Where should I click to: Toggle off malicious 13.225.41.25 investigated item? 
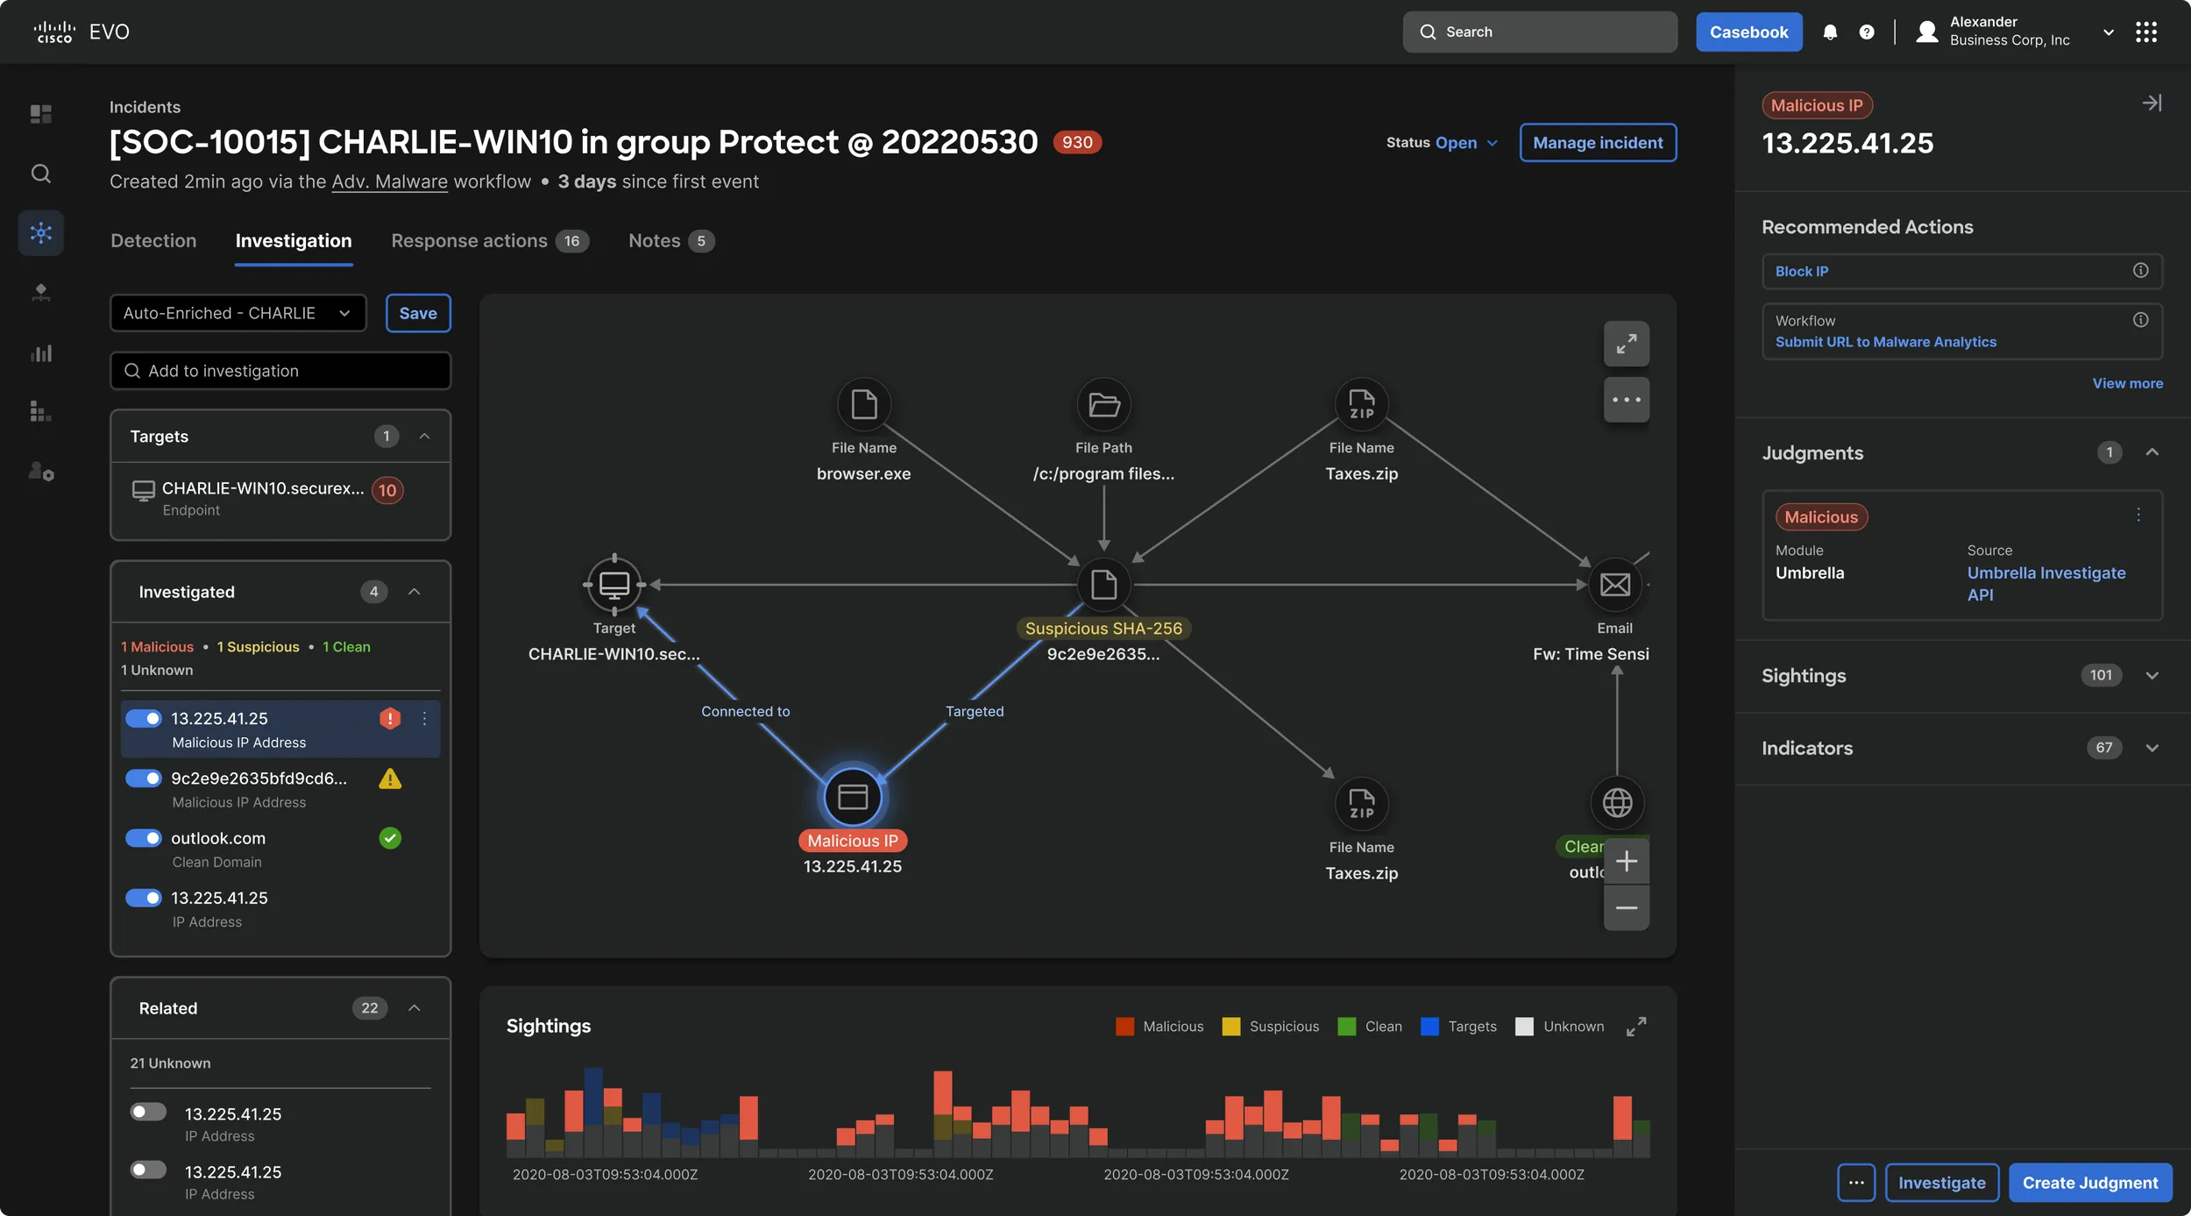pos(144,719)
